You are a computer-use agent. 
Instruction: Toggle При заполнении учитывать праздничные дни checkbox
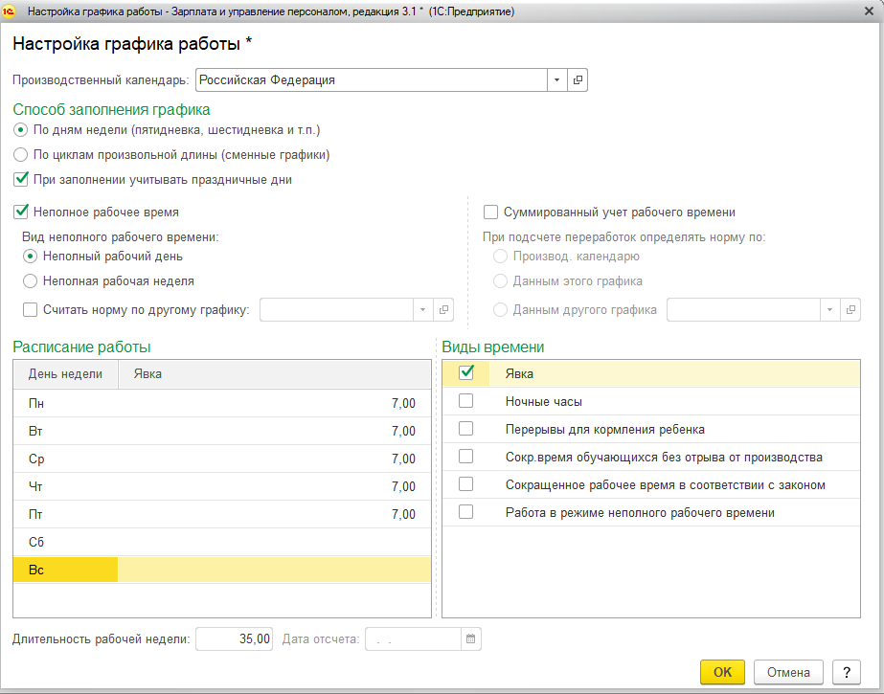(x=21, y=179)
